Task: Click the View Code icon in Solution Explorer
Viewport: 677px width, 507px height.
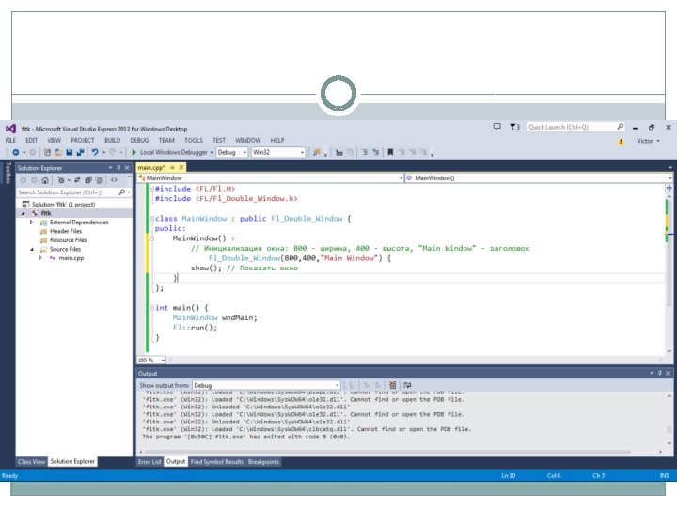Action: point(114,180)
